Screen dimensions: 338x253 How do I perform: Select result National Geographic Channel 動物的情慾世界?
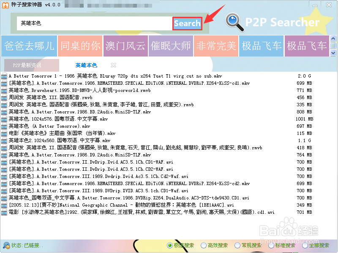point(121,205)
